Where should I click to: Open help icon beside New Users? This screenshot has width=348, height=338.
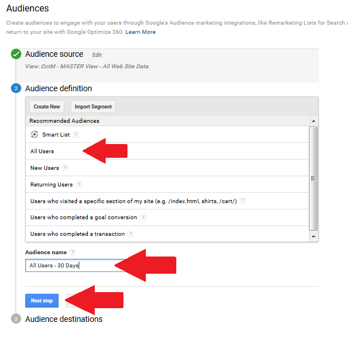point(65,168)
